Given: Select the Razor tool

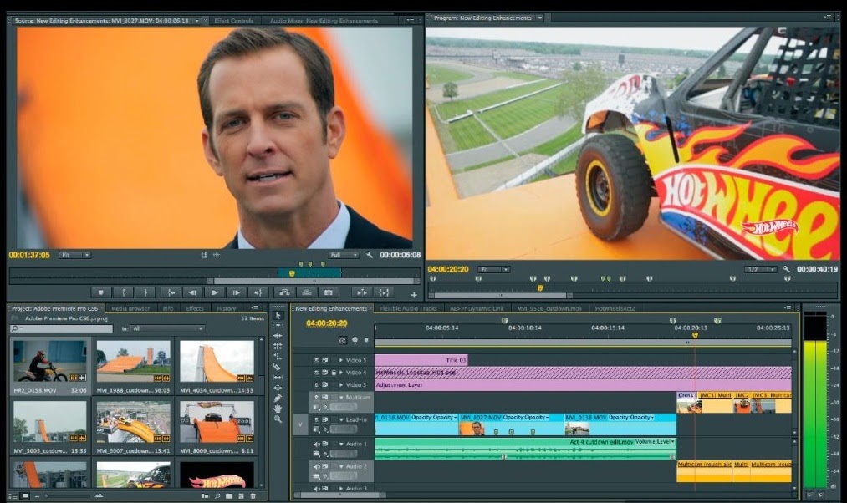Looking at the screenshot, I should point(278,367).
